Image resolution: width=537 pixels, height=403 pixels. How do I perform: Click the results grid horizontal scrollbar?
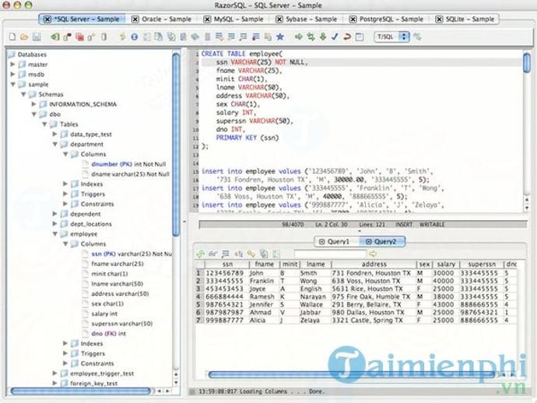[x=351, y=374]
